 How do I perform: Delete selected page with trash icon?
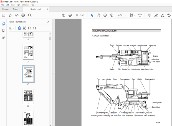[x=19, y=28]
